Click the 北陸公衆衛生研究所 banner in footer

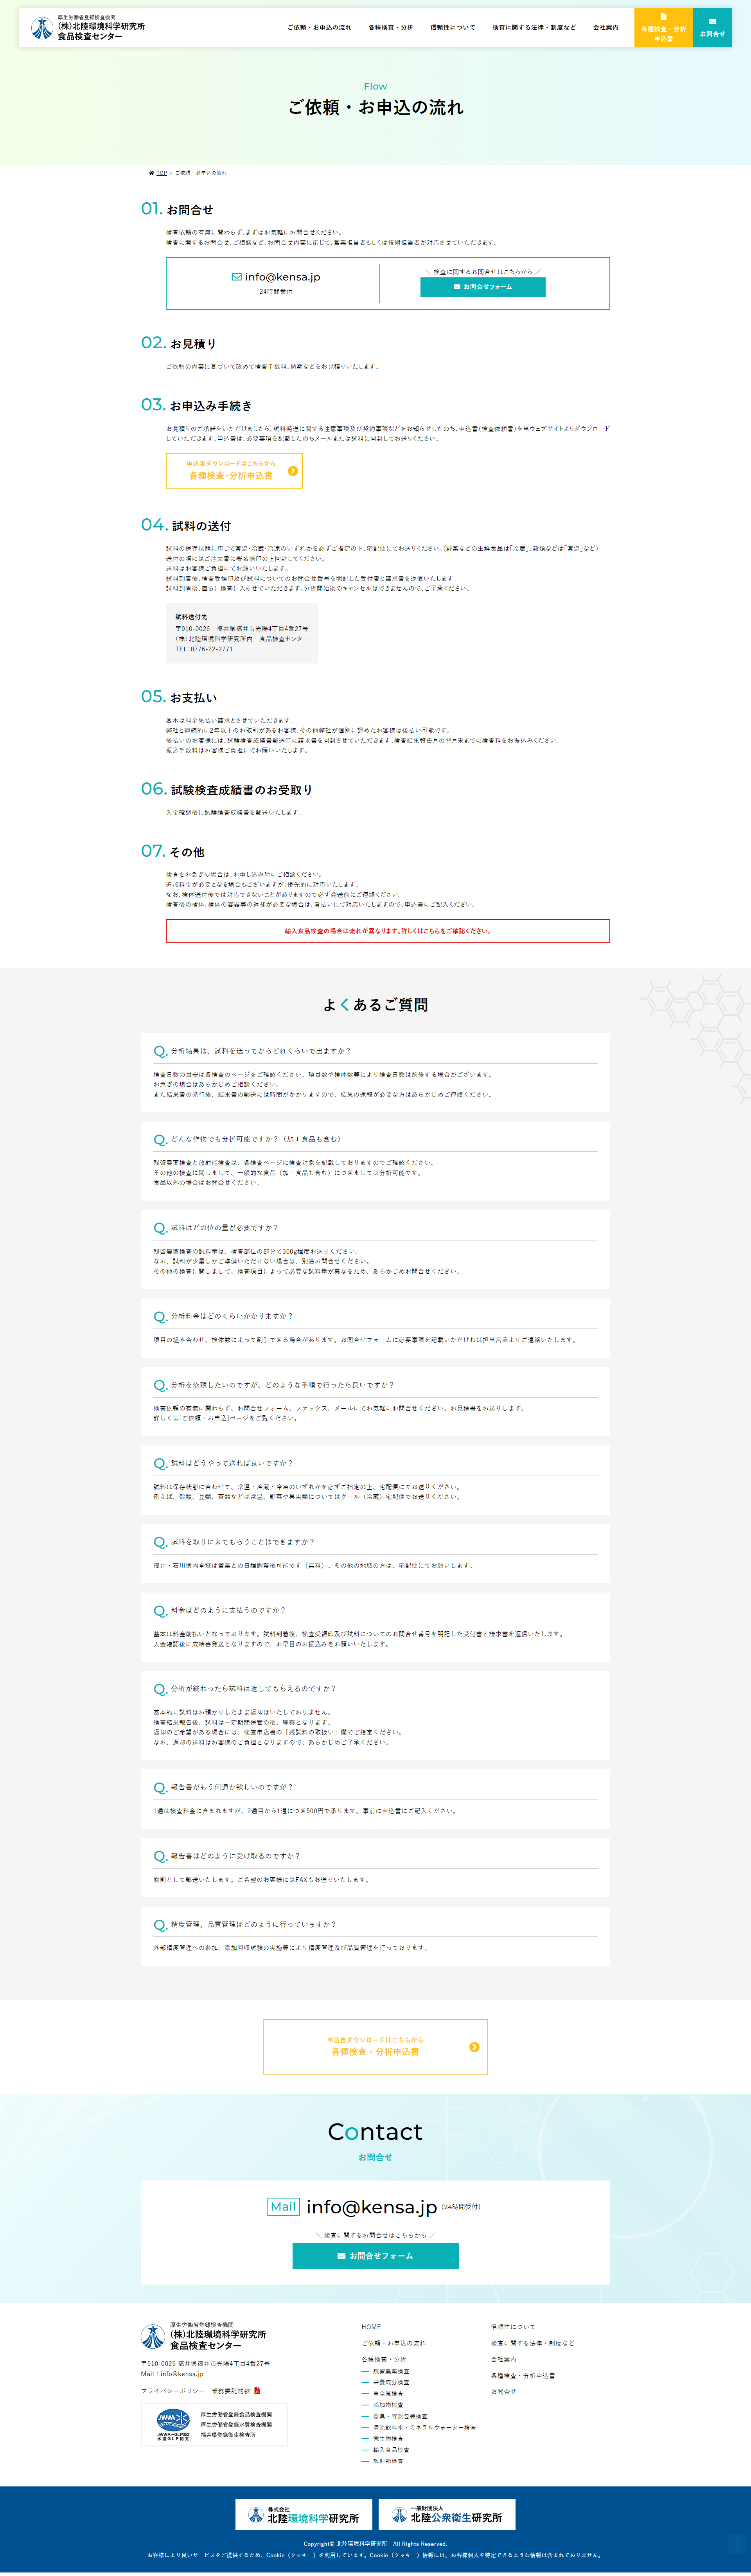pos(447,2515)
